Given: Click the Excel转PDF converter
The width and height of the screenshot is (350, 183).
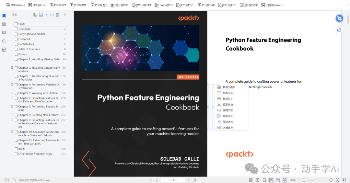Looking at the screenshot, I should coord(164,5).
